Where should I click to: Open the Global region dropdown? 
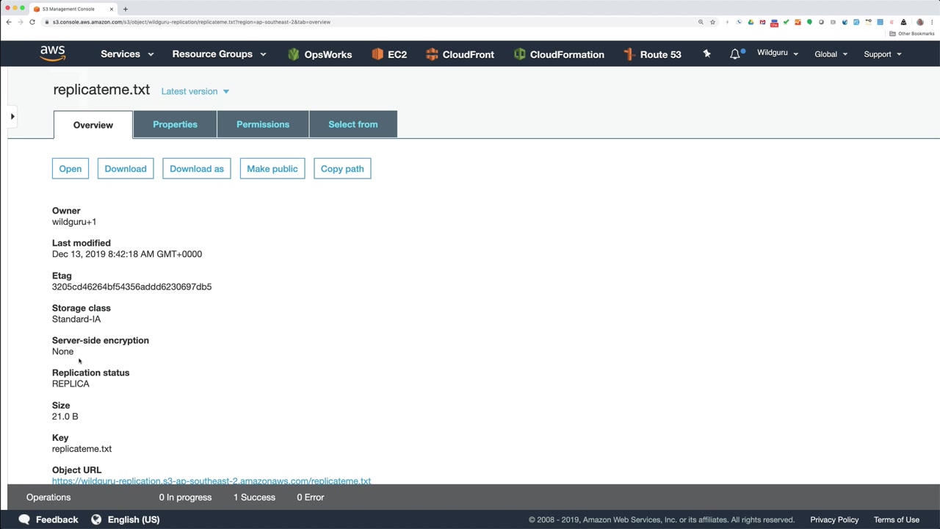pyautogui.click(x=831, y=54)
